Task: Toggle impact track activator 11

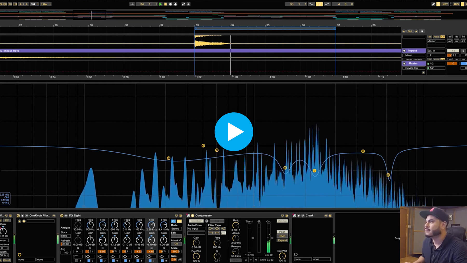Action: pyautogui.click(x=453, y=51)
